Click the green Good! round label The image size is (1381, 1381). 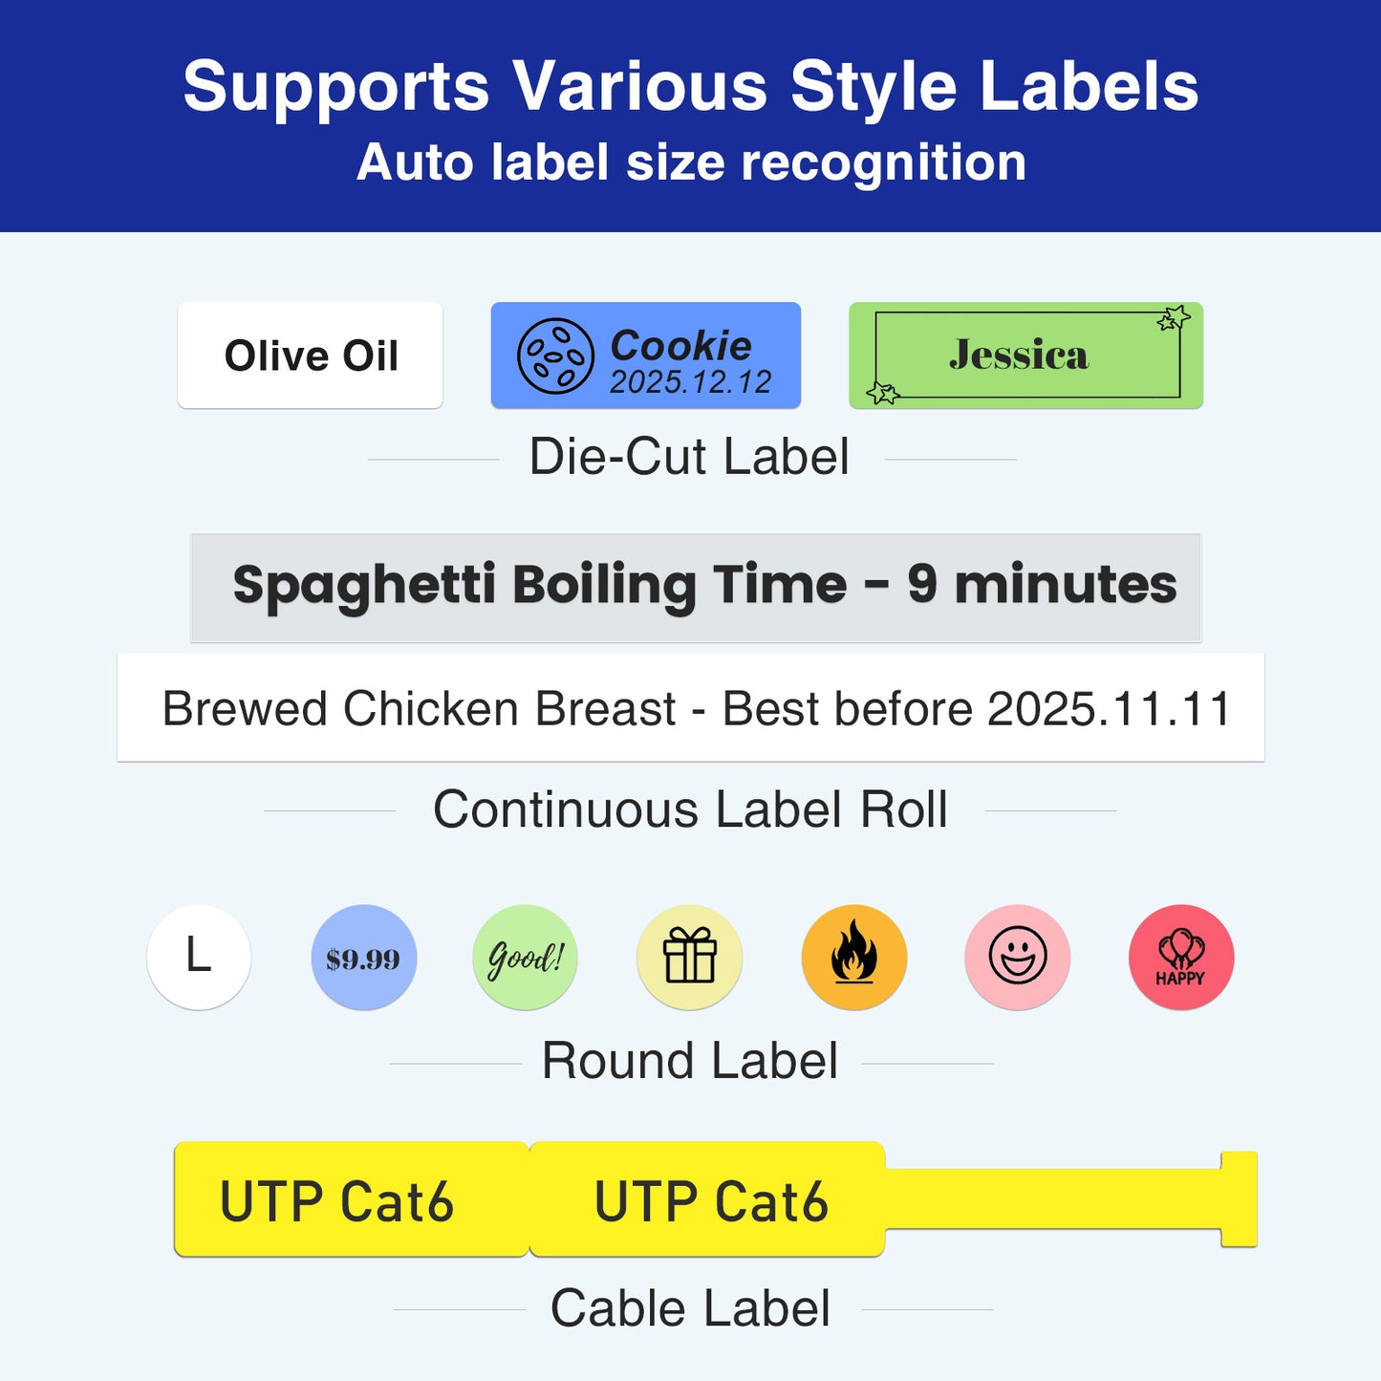pos(525,957)
